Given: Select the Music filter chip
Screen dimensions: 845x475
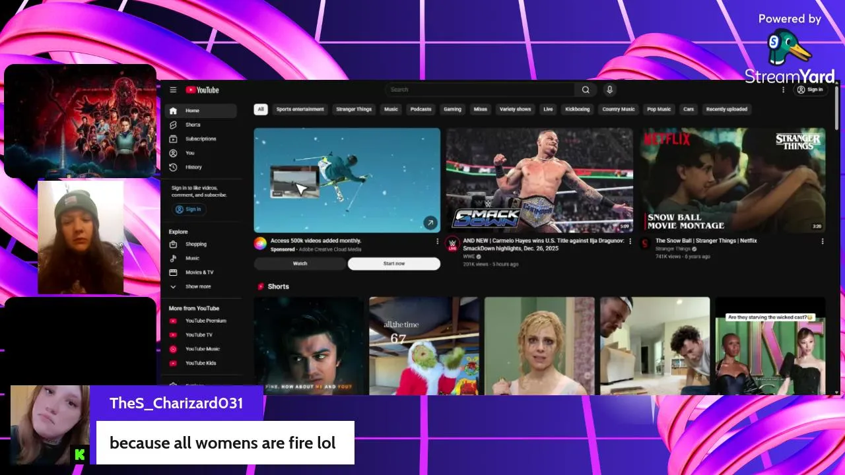Looking at the screenshot, I should click(391, 110).
